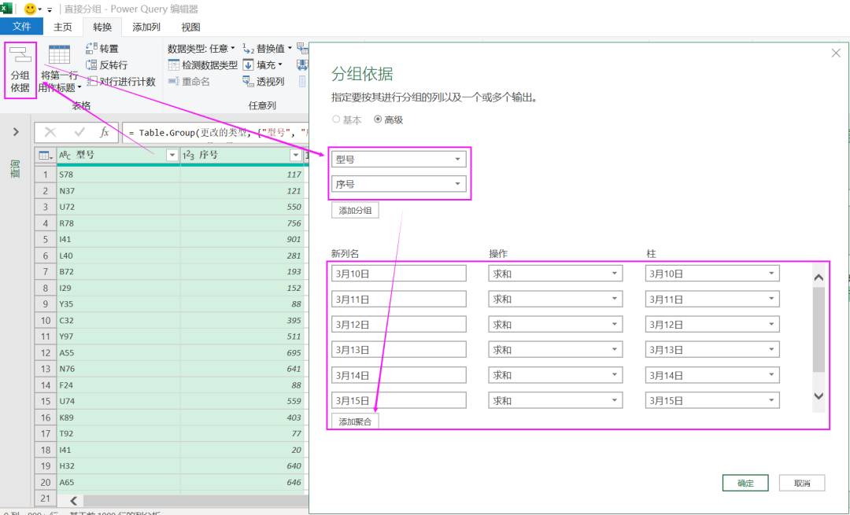Click Count Rows (对行进行计数) icon
This screenshot has width=850, height=515.
(x=91, y=81)
